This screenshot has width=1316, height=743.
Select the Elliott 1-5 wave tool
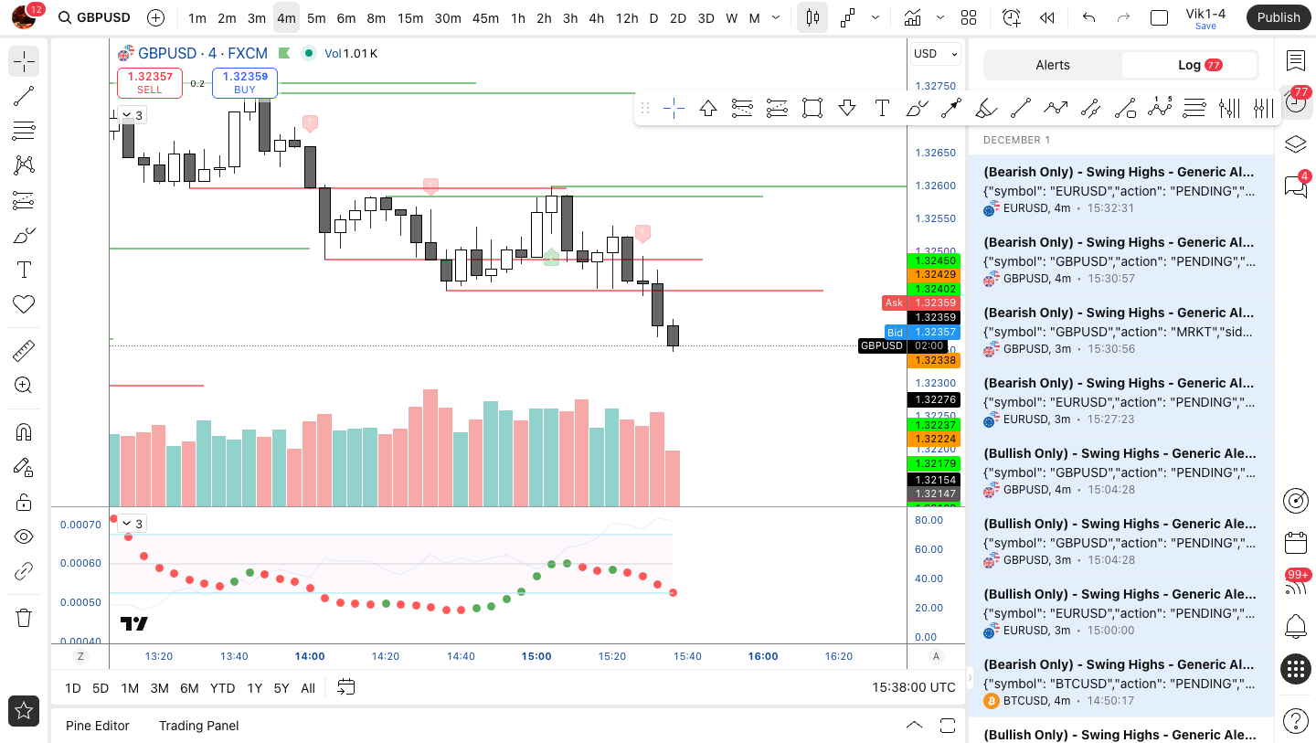coord(1160,109)
